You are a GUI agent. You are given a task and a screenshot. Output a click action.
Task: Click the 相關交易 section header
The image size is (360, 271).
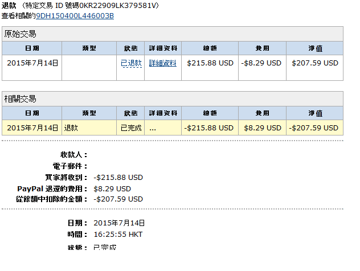click(x=21, y=99)
